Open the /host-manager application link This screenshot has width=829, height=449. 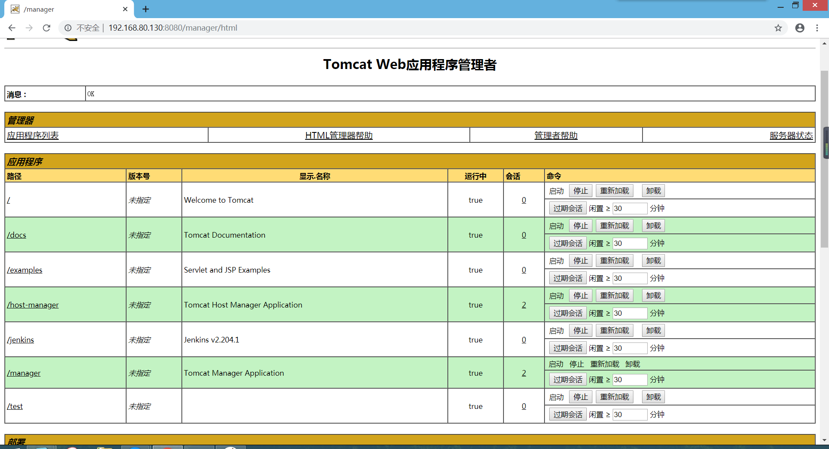[33, 305]
